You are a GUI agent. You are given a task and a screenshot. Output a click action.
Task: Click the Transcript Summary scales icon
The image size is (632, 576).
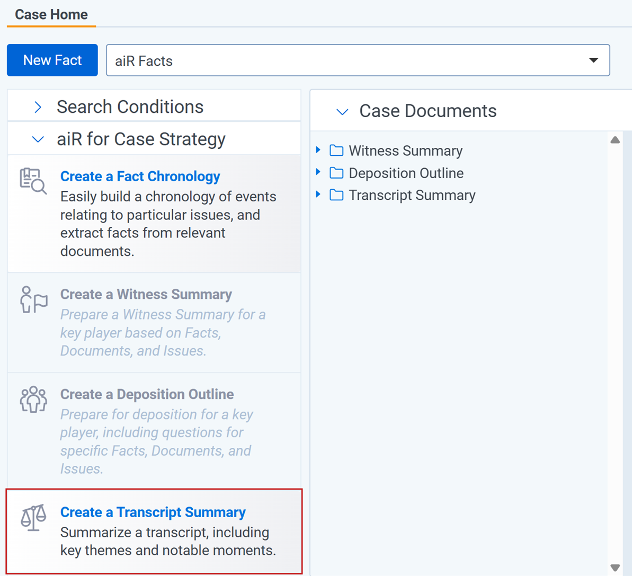click(x=33, y=518)
